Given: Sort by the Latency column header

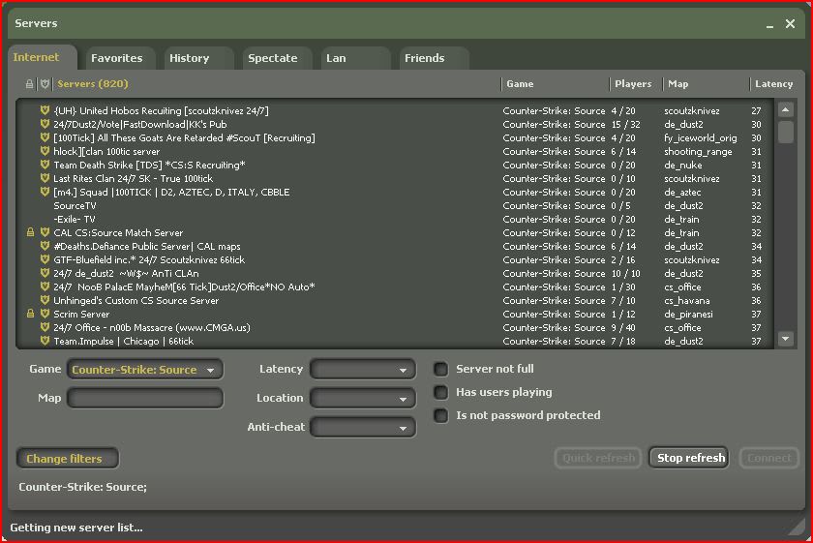Looking at the screenshot, I should pos(773,84).
